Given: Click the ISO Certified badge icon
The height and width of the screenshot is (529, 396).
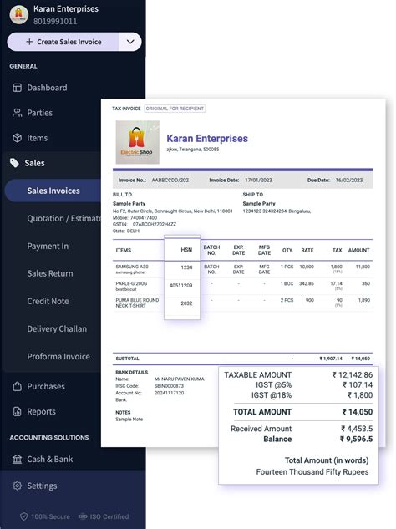Looking at the screenshot, I should pos(83,516).
